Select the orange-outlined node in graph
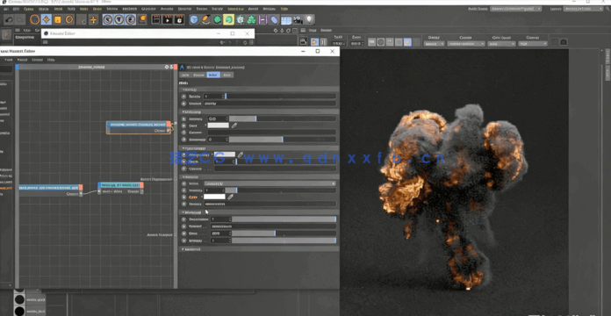This screenshot has height=316, width=611. coord(139,127)
